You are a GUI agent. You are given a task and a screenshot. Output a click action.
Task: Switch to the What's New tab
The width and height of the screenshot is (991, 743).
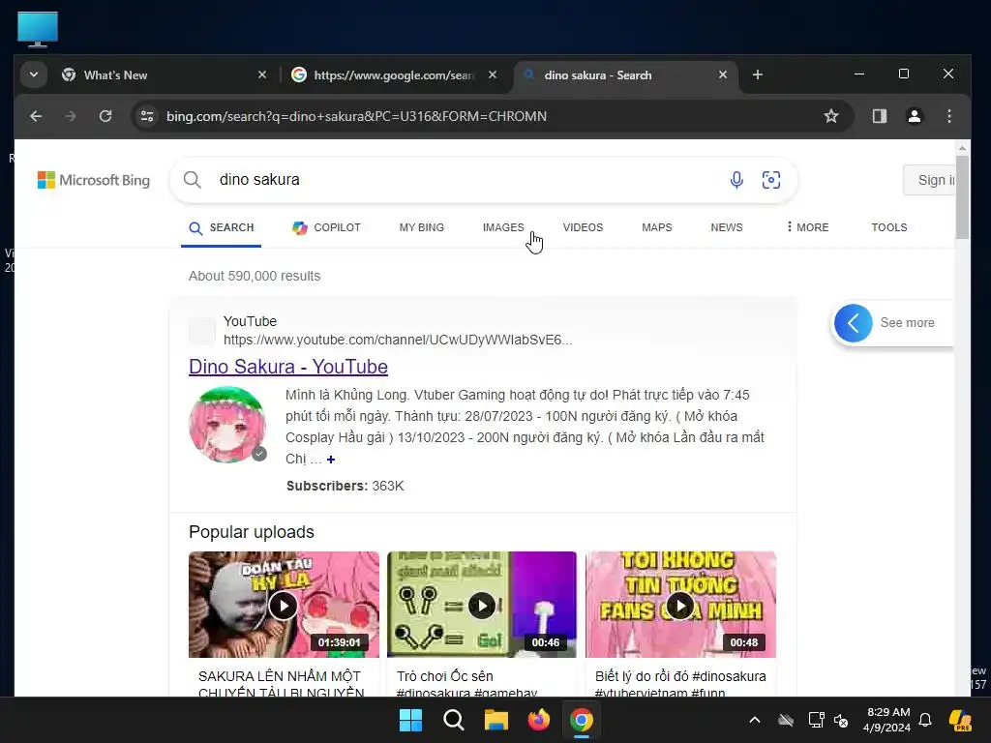(x=165, y=75)
